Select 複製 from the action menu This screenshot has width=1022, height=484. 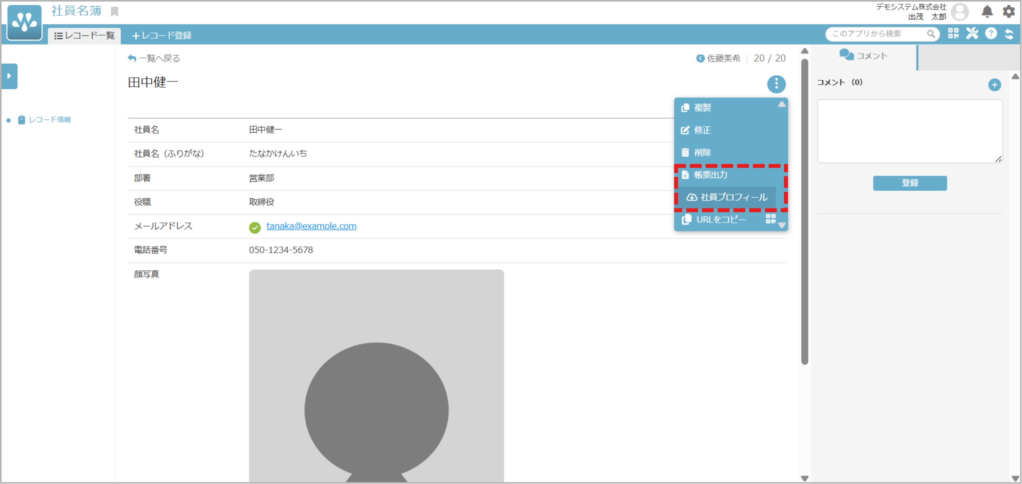[x=702, y=108]
